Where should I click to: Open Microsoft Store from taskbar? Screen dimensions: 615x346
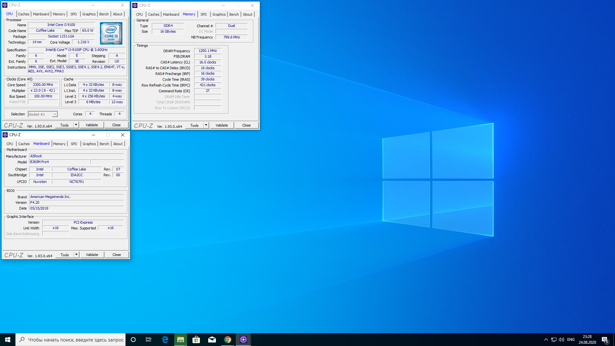(196, 340)
